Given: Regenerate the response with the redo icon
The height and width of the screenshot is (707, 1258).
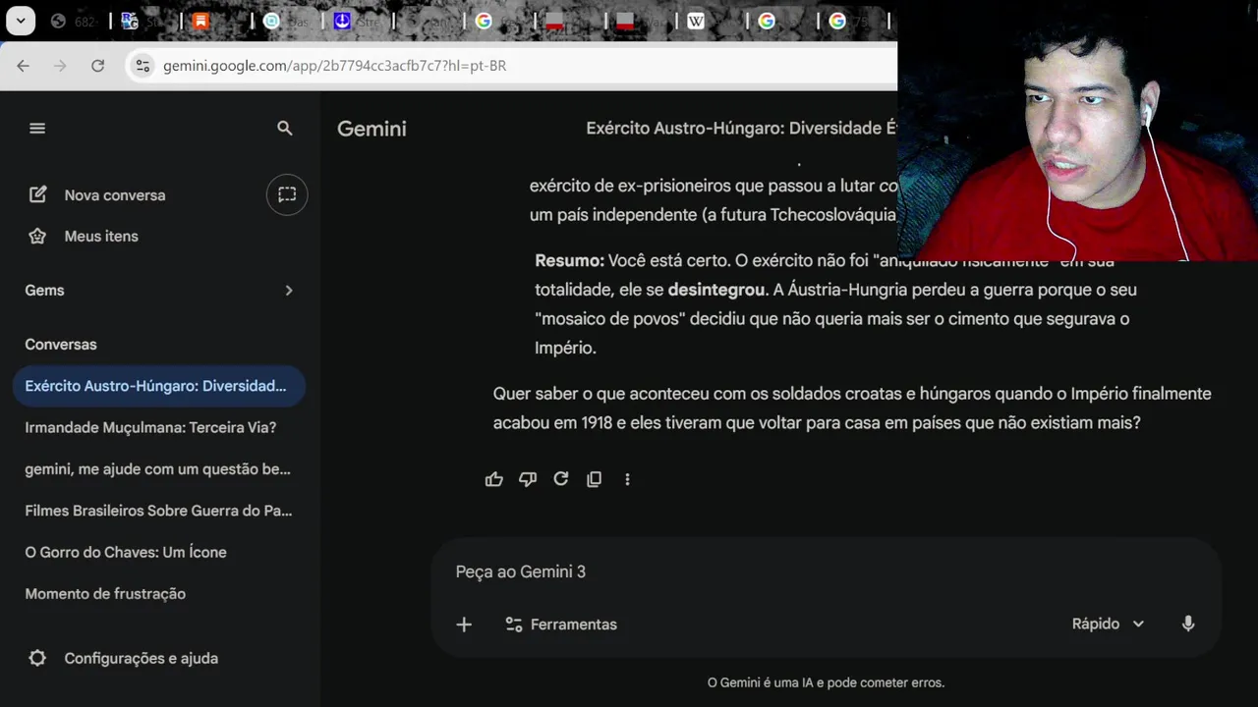Looking at the screenshot, I should tap(561, 479).
